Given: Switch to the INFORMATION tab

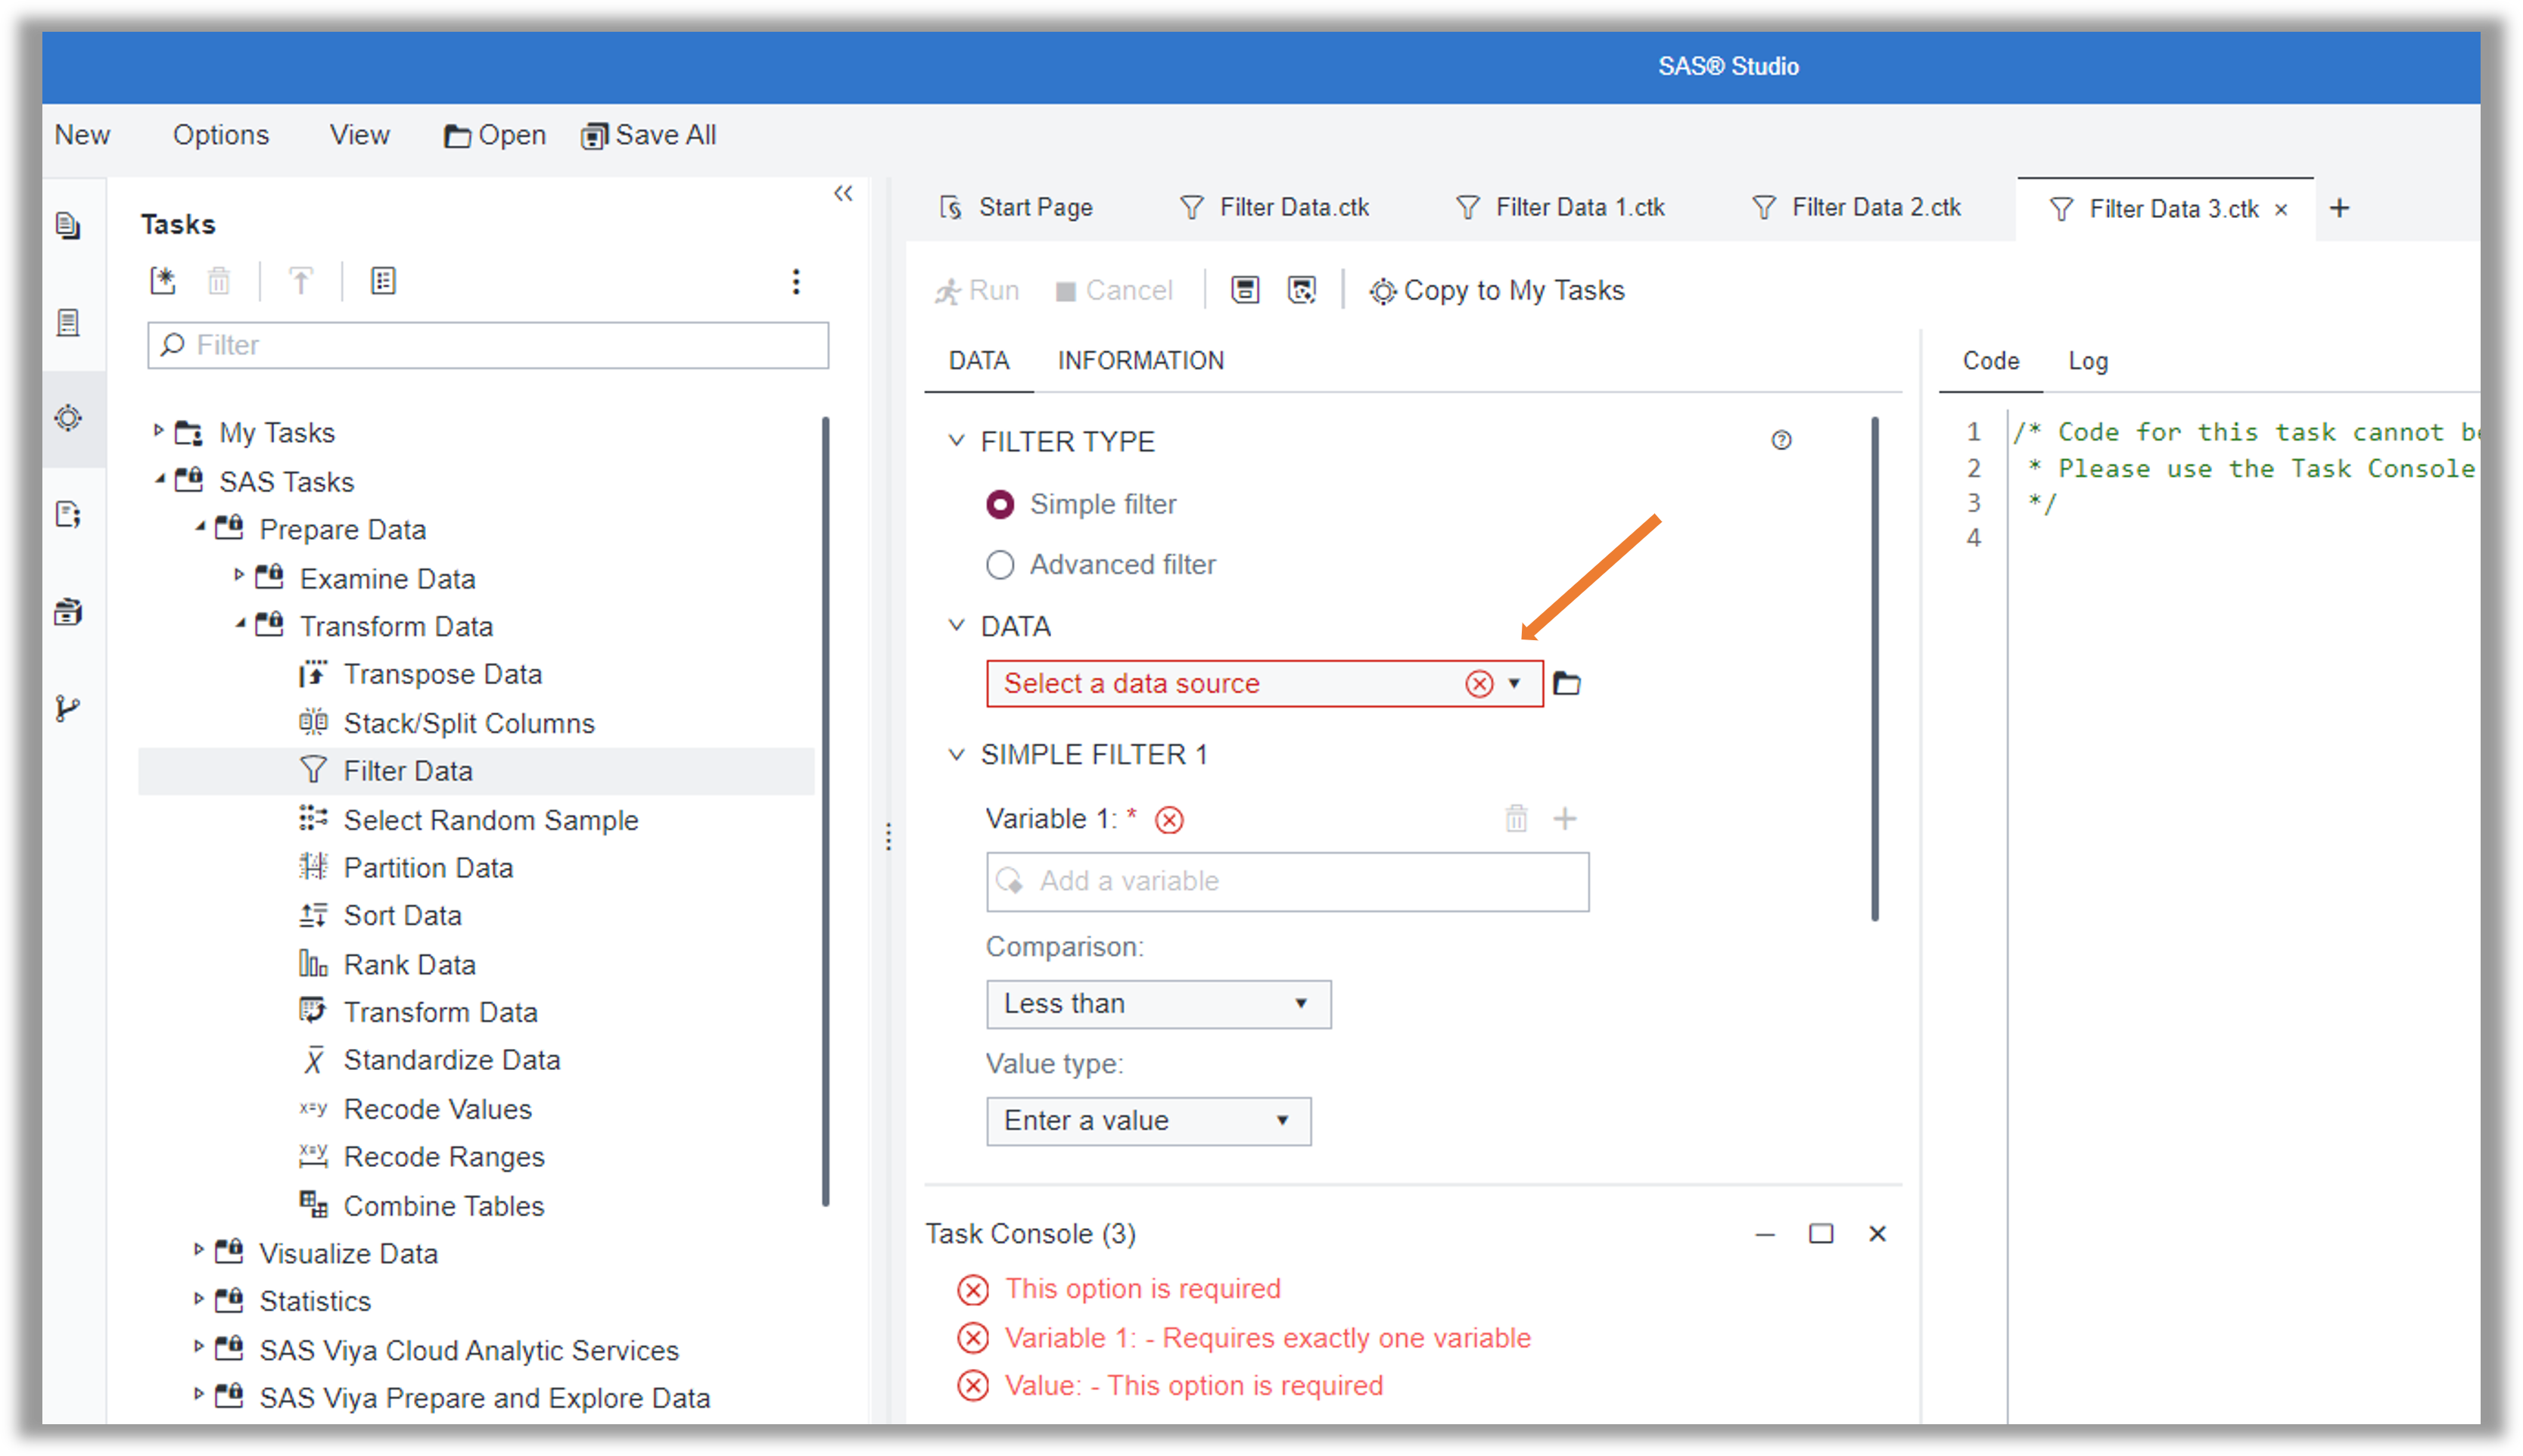Looking at the screenshot, I should coord(1140,360).
